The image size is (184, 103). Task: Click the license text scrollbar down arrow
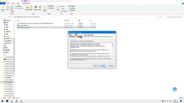point(112,56)
